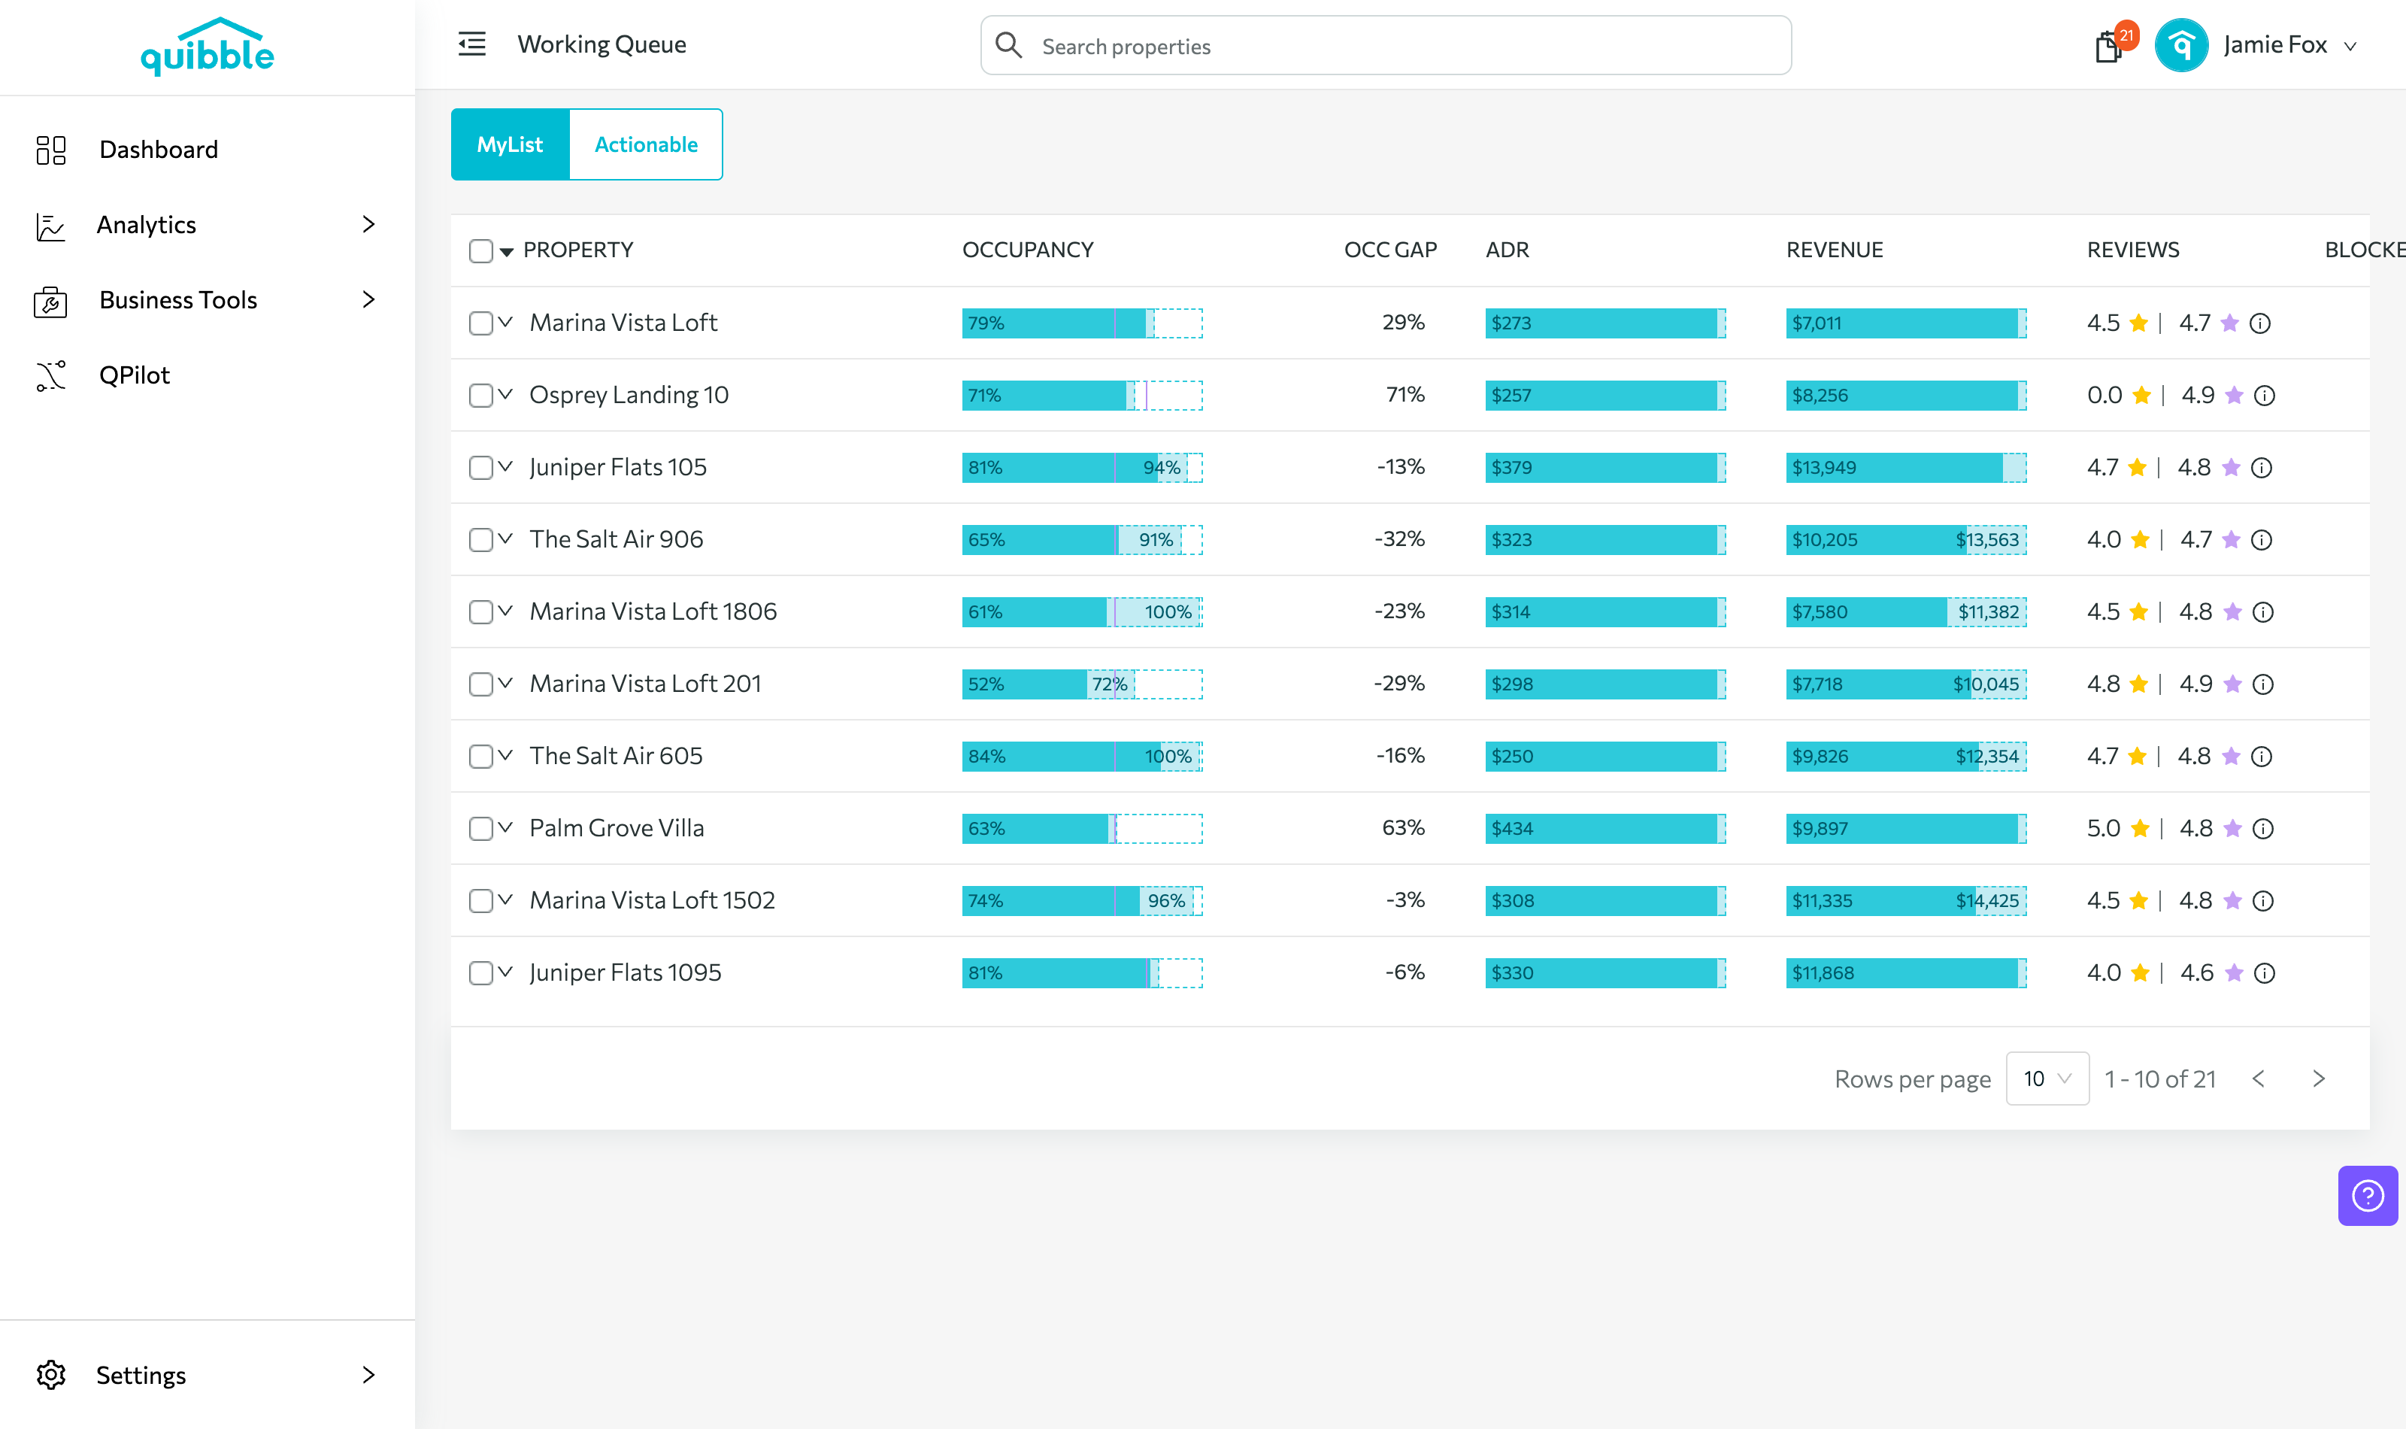Collapse sidebar with the hamburger menu icon

point(471,44)
